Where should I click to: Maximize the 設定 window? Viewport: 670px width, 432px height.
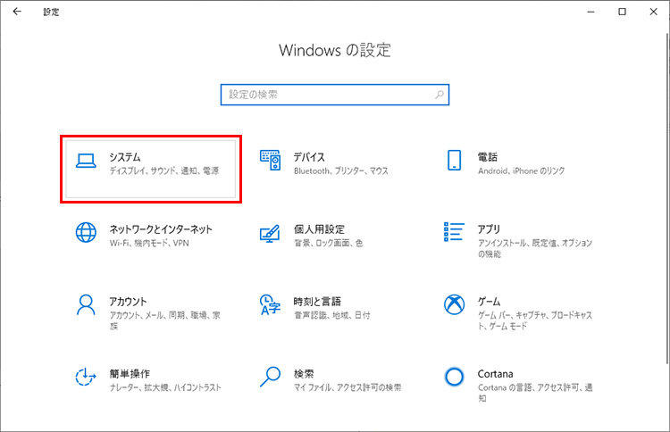click(x=622, y=12)
